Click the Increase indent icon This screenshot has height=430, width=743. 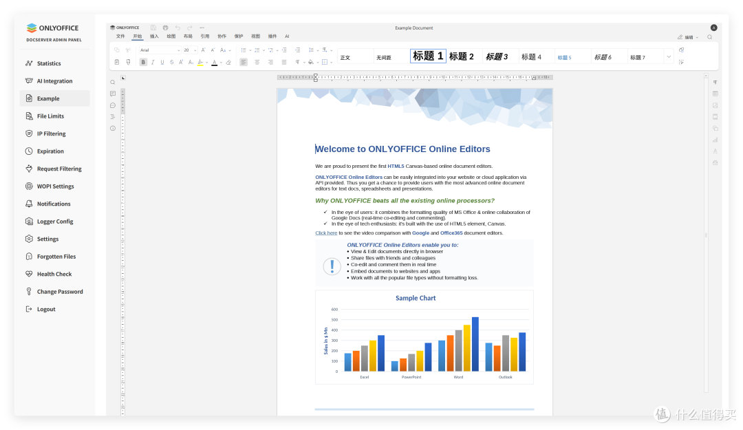pos(298,50)
